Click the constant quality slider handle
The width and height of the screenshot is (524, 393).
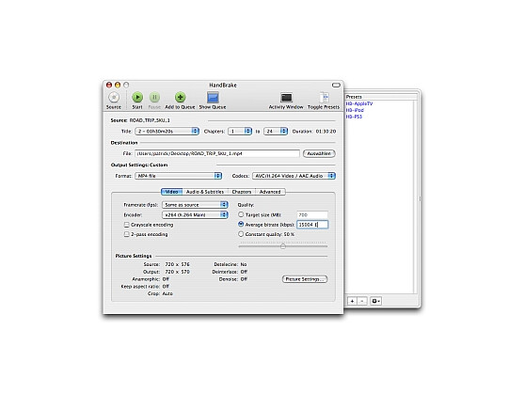[x=283, y=246]
